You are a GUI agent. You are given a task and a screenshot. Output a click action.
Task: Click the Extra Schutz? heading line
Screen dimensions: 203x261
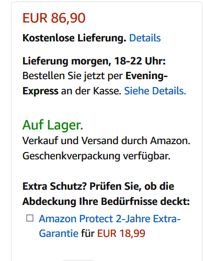click(98, 187)
